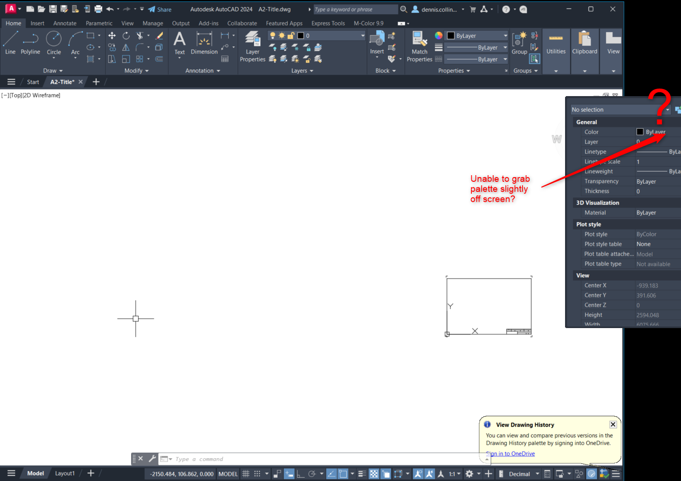Click the Color swatch in the General properties

point(640,132)
